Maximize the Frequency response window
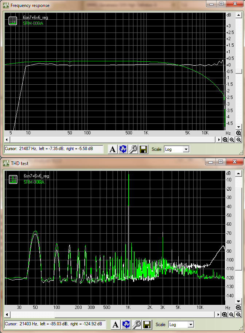 pos(221,4)
